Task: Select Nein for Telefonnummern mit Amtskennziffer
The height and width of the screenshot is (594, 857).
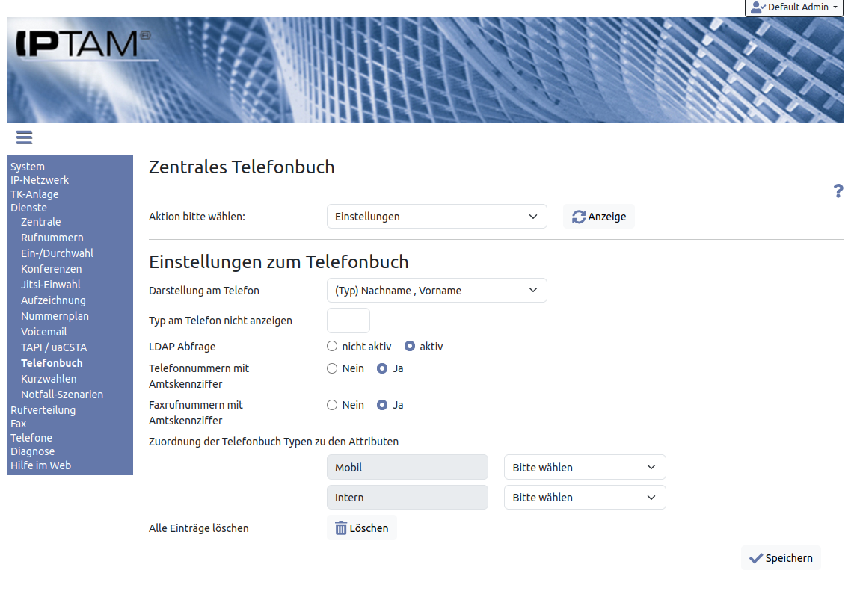Action: [333, 368]
